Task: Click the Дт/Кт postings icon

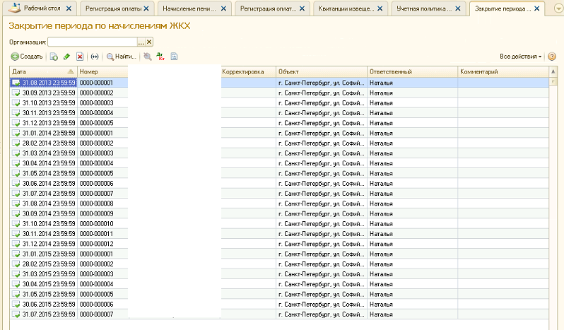Action: click(x=160, y=57)
